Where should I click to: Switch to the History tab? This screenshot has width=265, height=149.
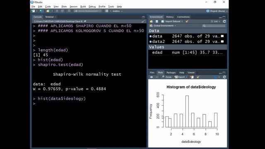point(170,17)
